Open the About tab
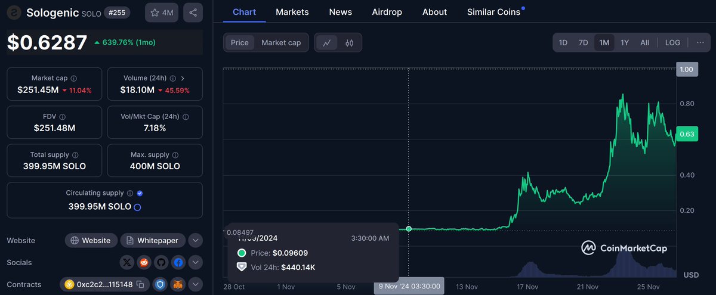The image size is (716, 295). pos(434,12)
